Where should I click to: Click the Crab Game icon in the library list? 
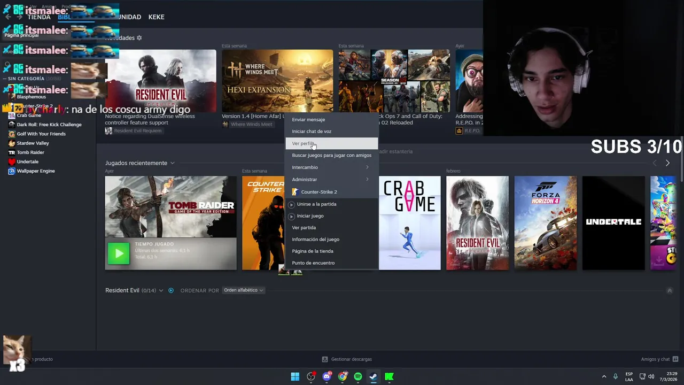pos(12,115)
